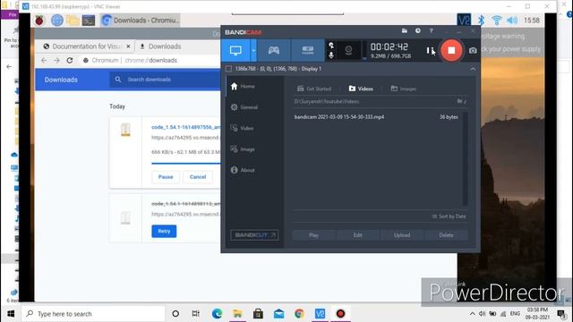The image size is (573, 322).
Task: Click Downloads - Chromium taskbar entry
Action: click(141, 20)
